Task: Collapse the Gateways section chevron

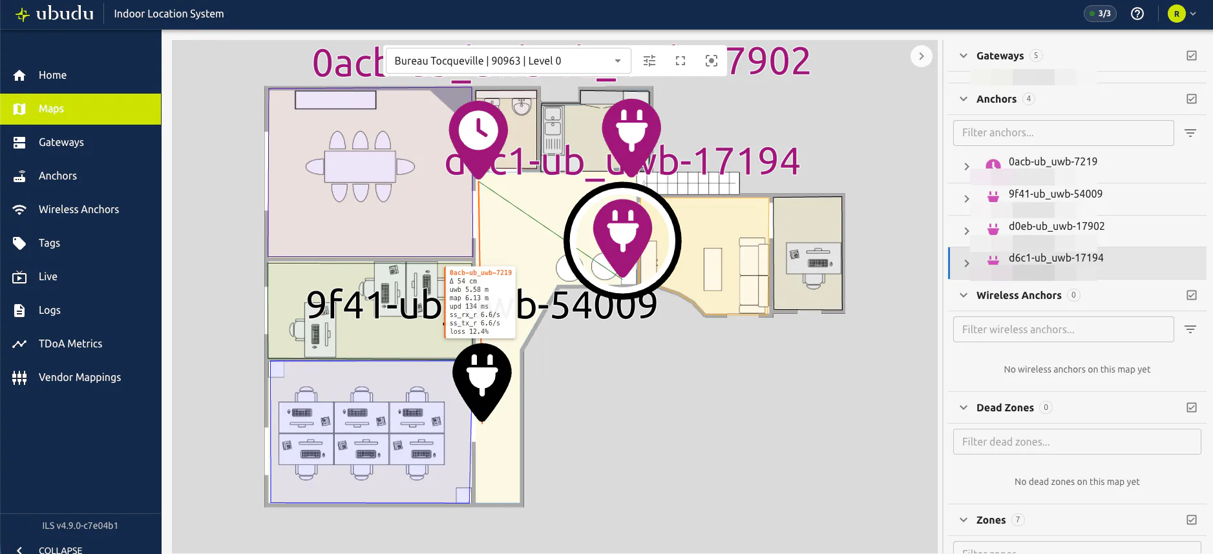Action: tap(964, 56)
